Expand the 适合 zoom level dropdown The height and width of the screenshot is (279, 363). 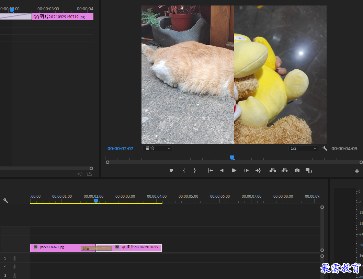(x=157, y=148)
